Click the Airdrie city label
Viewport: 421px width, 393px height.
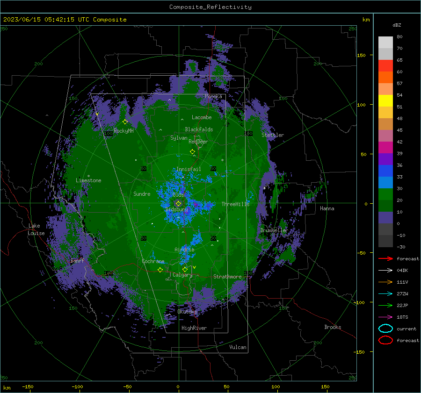coord(184,250)
